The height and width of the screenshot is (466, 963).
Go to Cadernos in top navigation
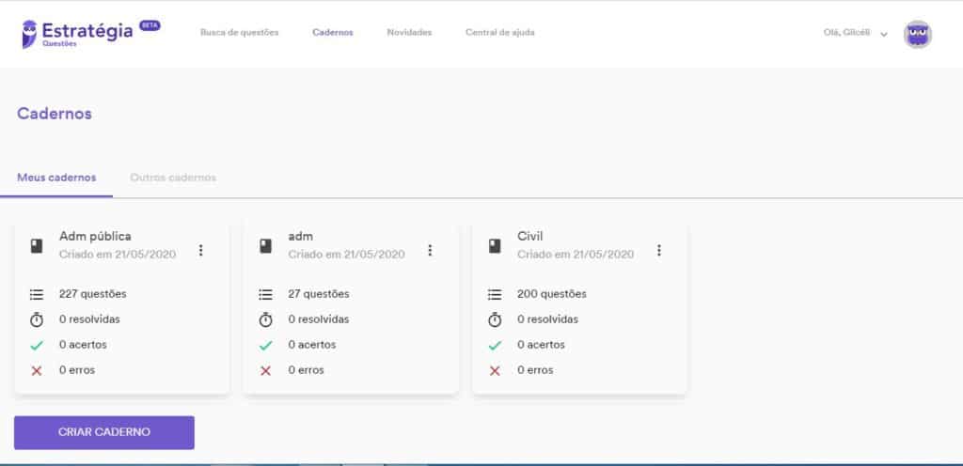pos(333,33)
